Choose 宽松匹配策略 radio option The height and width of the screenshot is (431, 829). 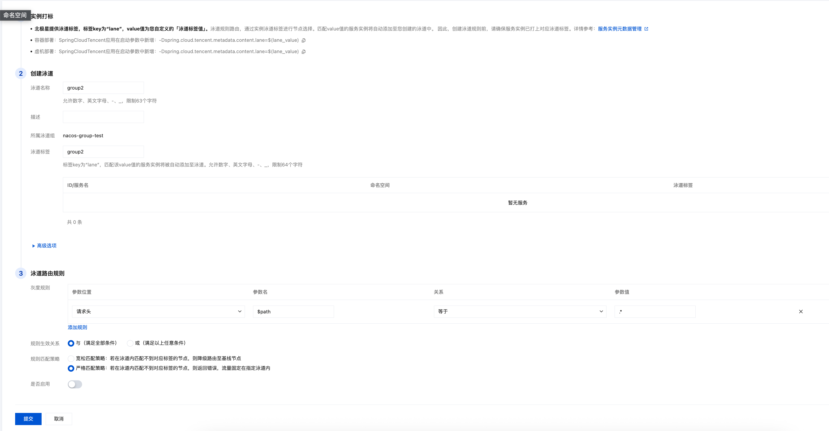(71, 358)
